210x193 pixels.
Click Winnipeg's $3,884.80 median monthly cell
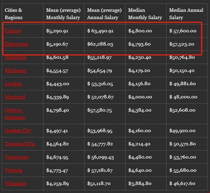(140, 184)
